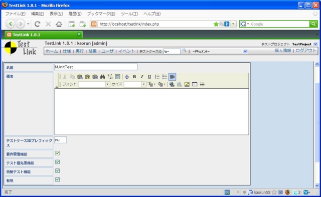The height and width of the screenshot is (197, 321).
Task: Select the TestLink 1.8.1 tab
Action: point(44,35)
